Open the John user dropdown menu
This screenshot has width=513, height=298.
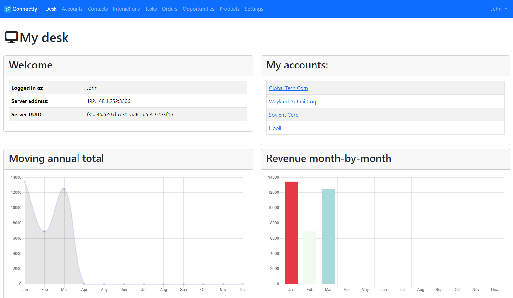(x=498, y=9)
